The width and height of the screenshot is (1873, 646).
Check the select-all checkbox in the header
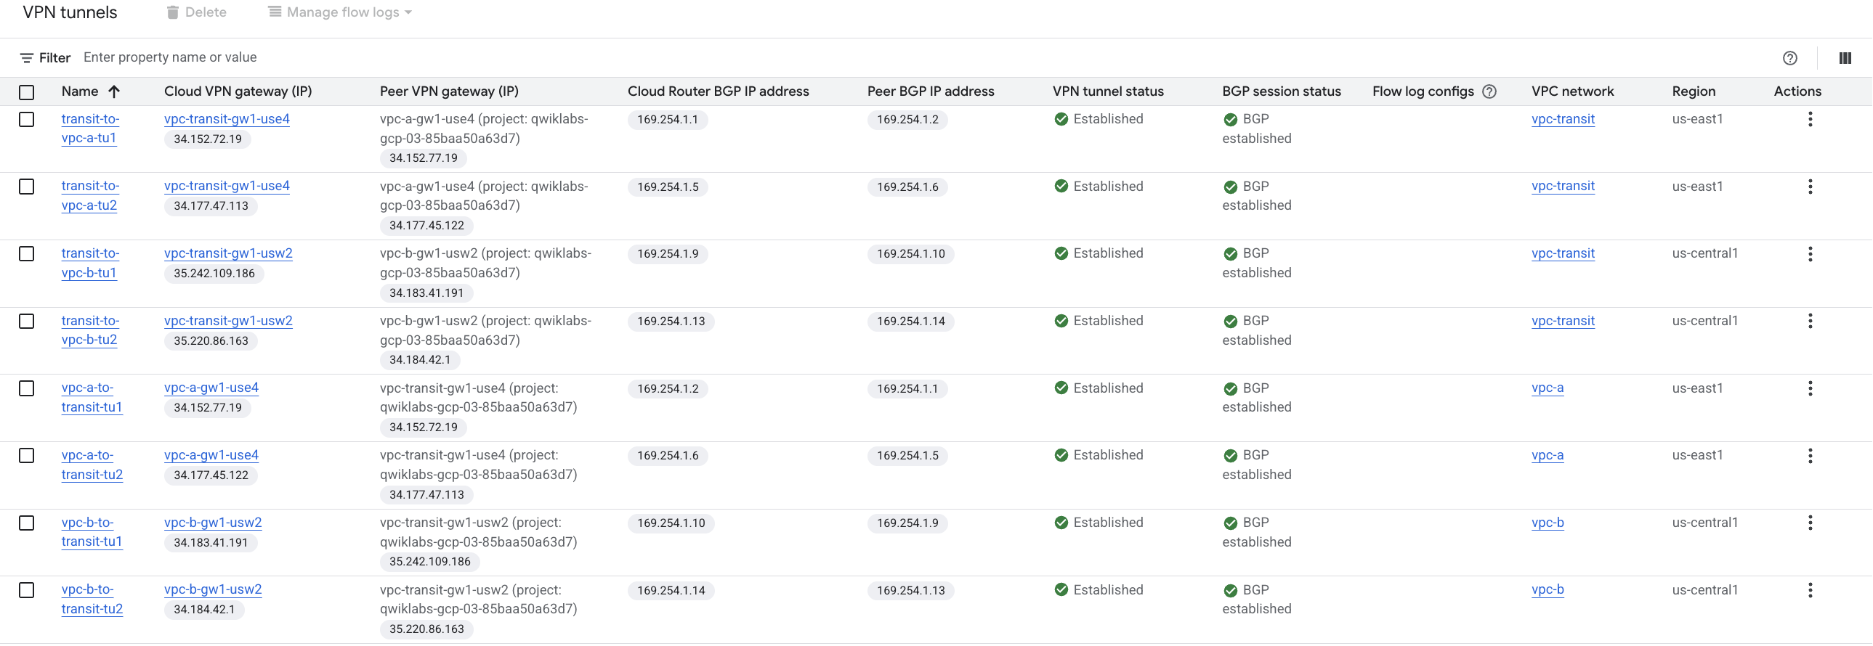point(26,91)
